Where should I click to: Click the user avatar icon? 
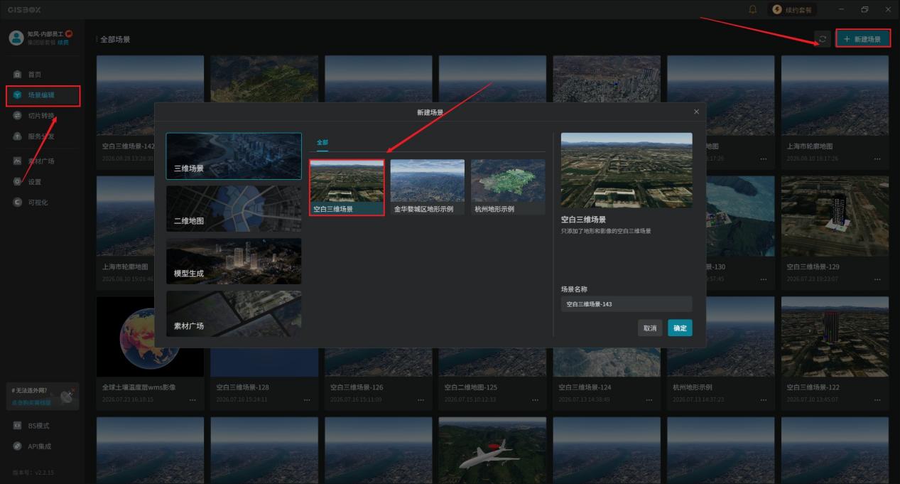(16, 38)
